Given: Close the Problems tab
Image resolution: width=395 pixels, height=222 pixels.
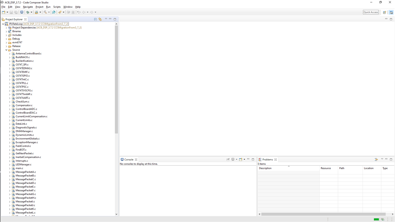Looking at the screenshot, I should (x=276, y=159).
